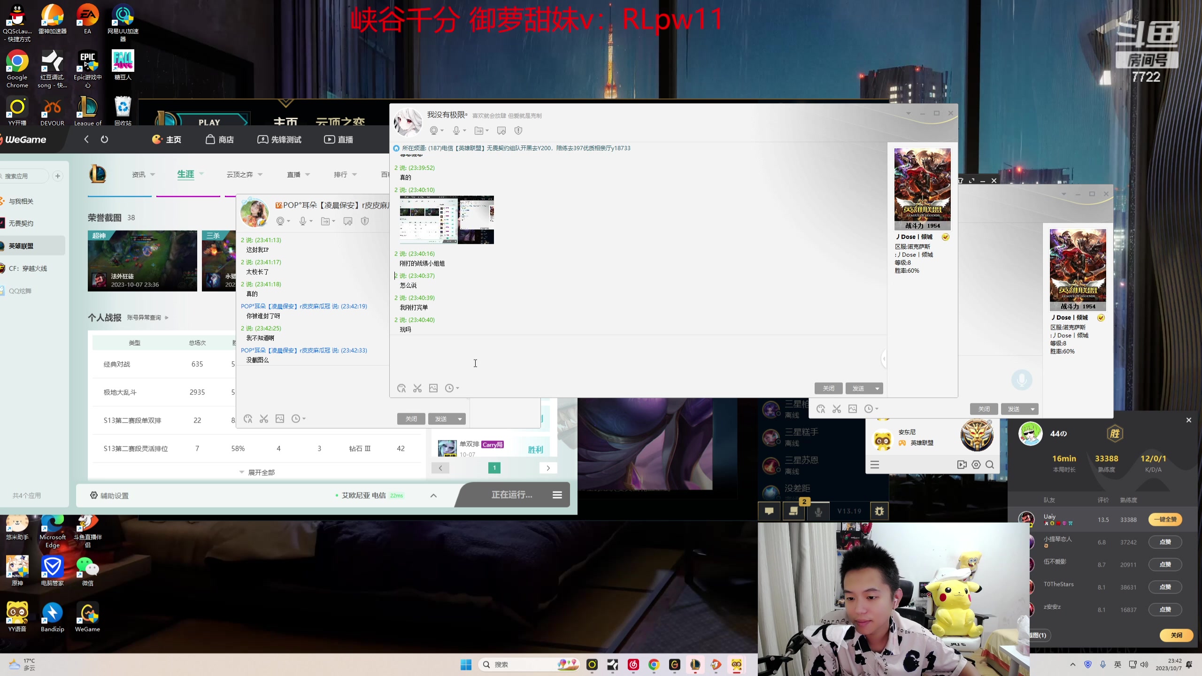Switch to WeGame 商店 tab

(220, 139)
